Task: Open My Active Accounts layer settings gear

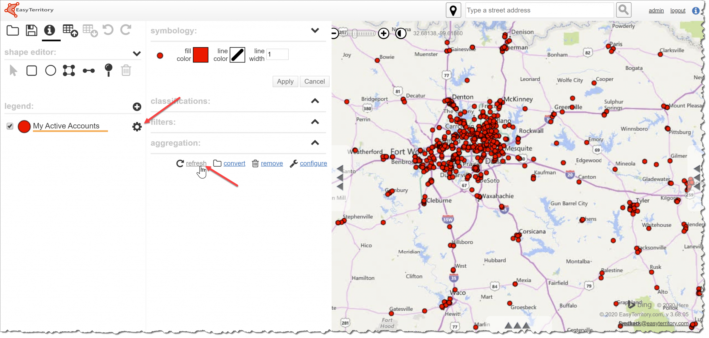Action: click(x=137, y=127)
